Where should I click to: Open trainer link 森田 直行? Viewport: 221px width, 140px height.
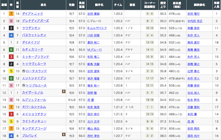tap(193, 43)
